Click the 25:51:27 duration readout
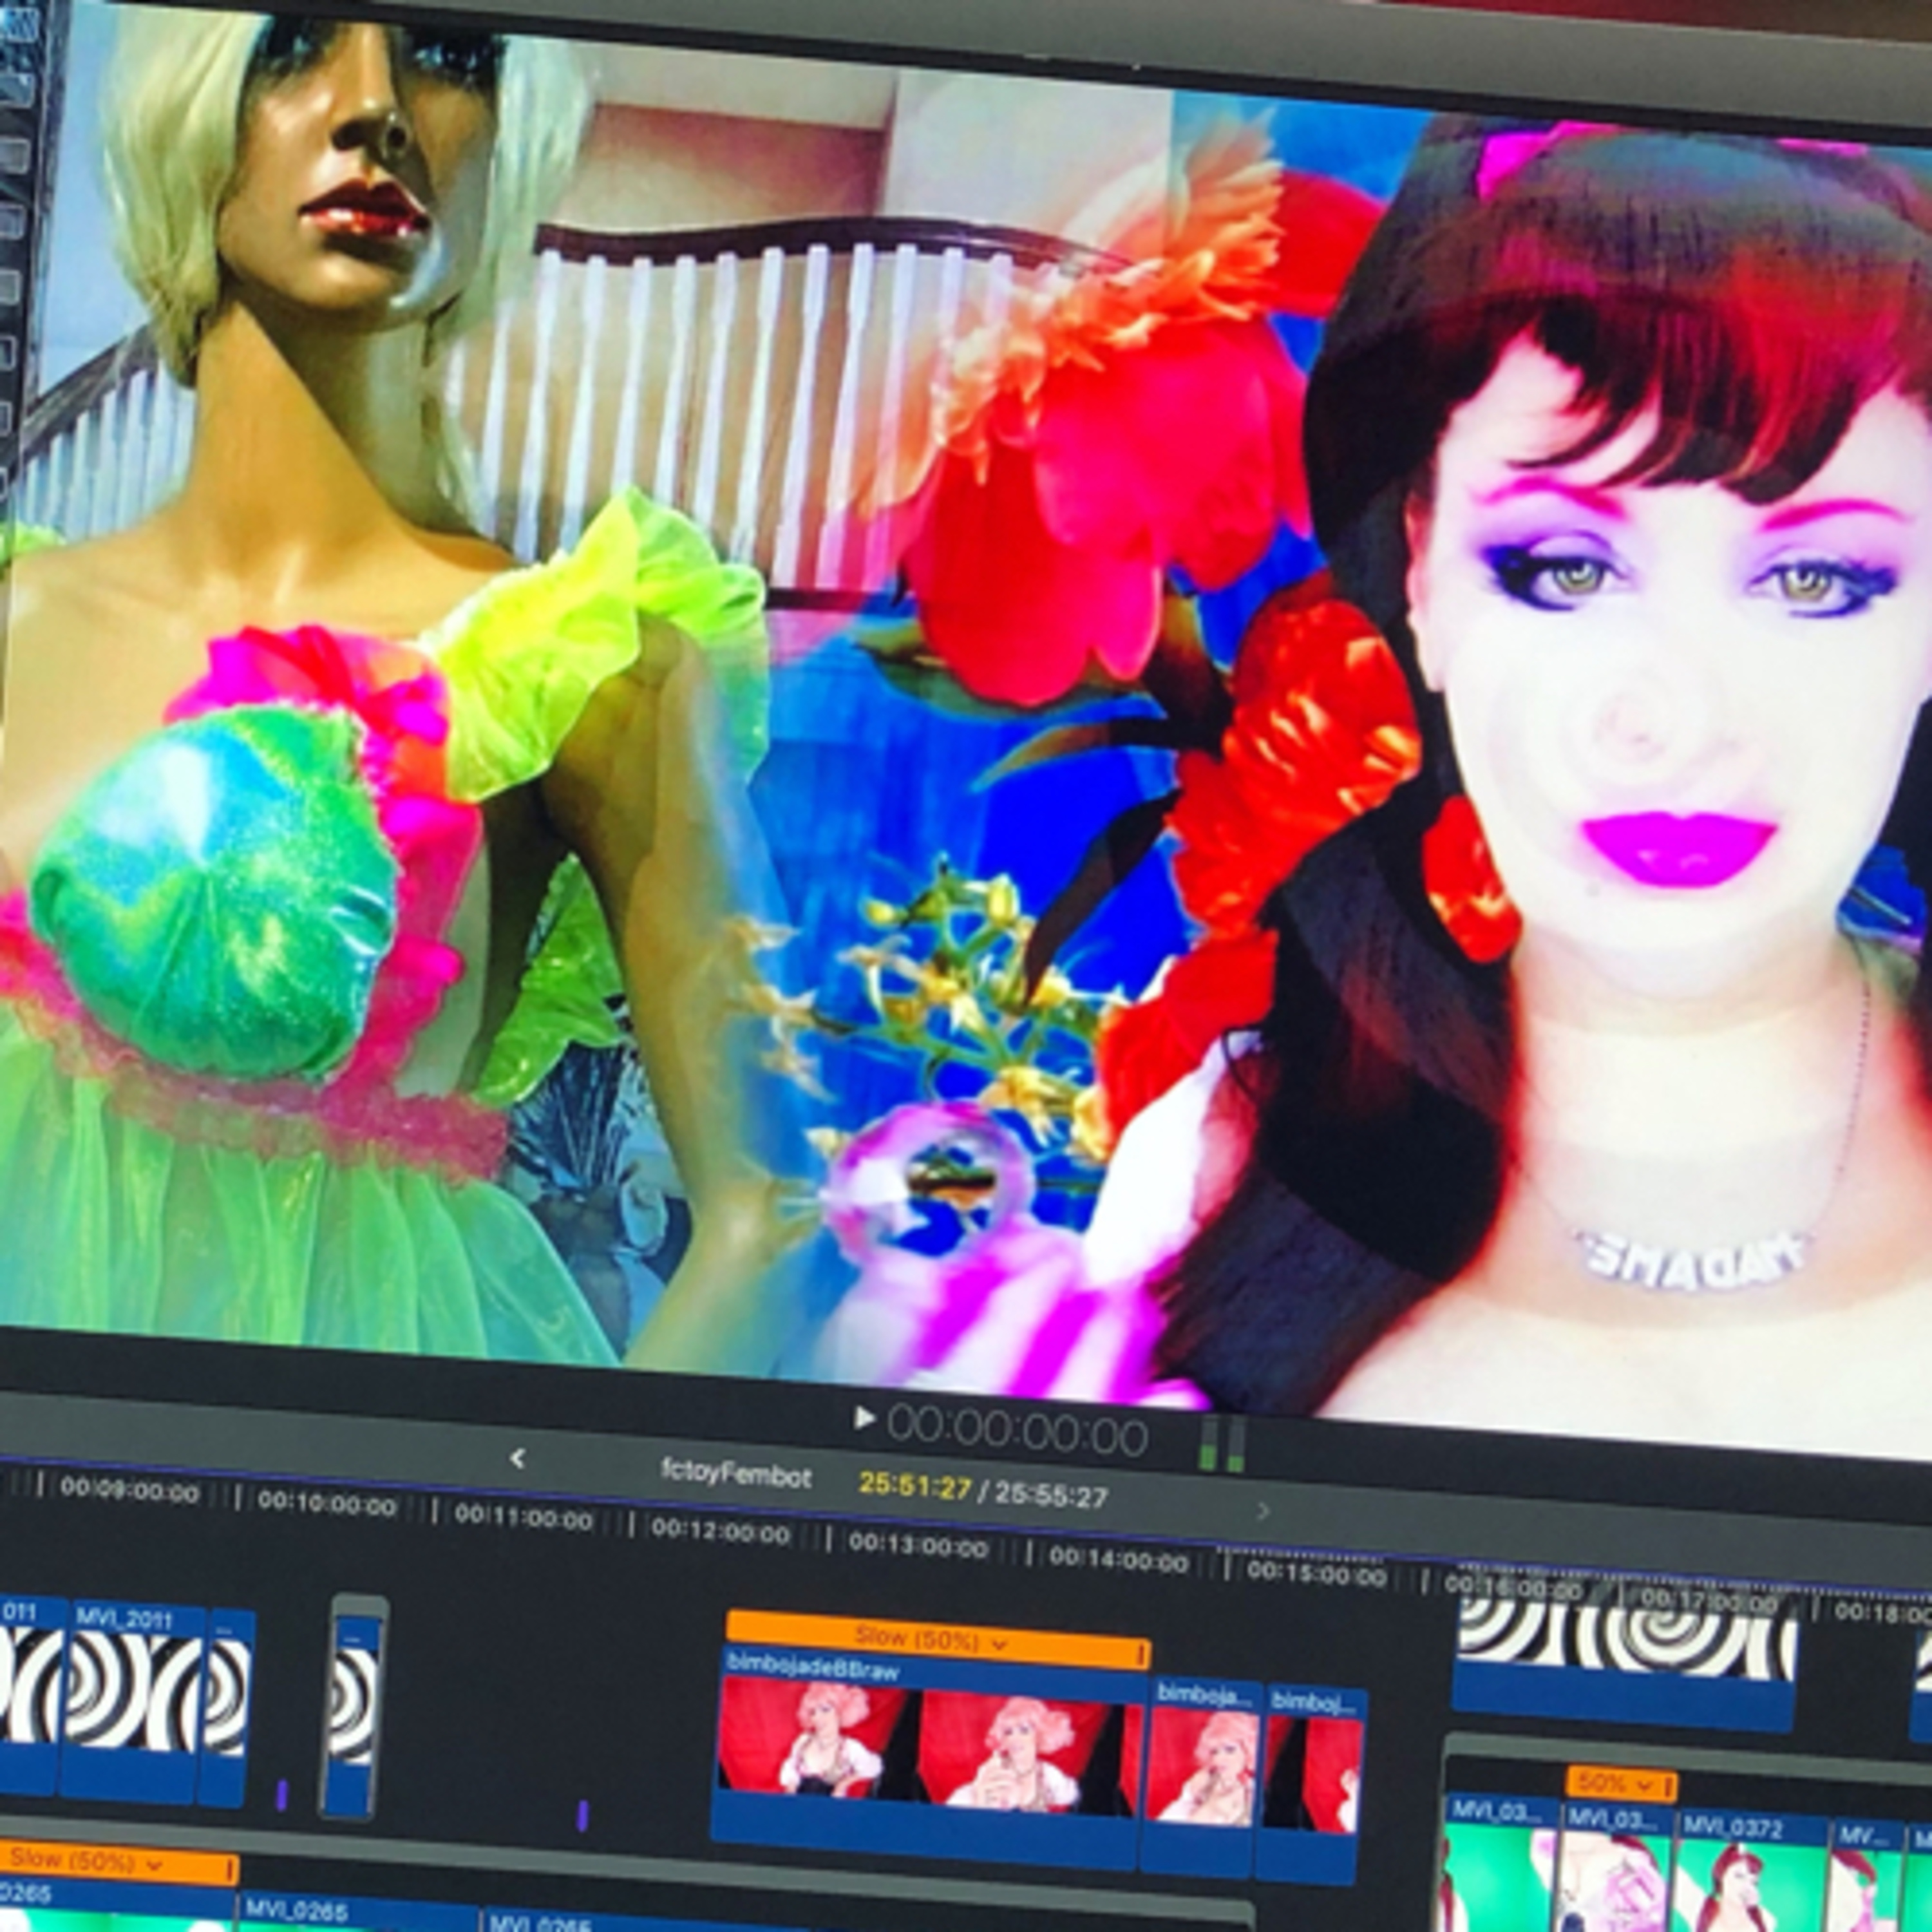 (915, 1488)
